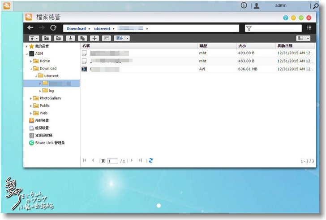Open the admin user menu
Screen dimensions: 326x220
point(281,6)
